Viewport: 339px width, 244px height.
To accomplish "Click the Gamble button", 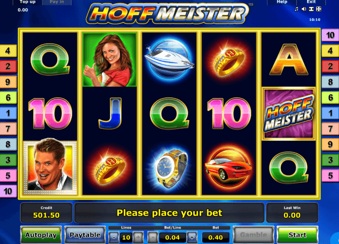I will pos(253,235).
